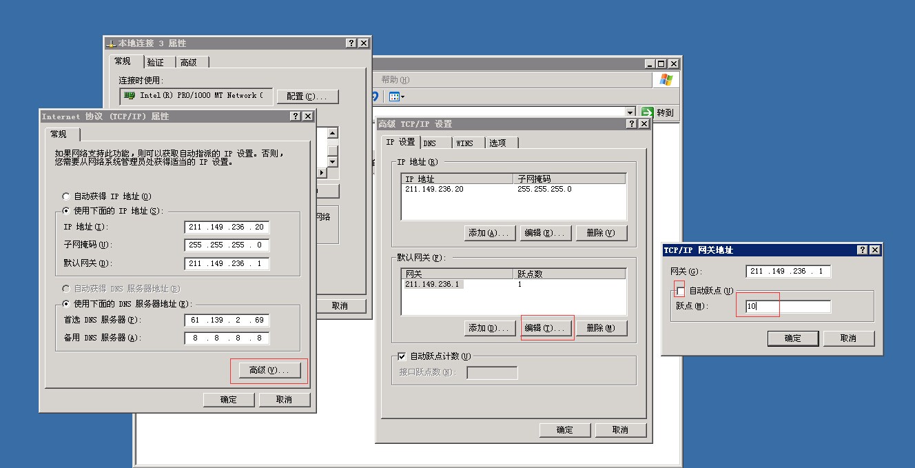This screenshot has height=468, width=915.
Task: Click the Views toolbar icon in Explorer
Action: click(396, 97)
